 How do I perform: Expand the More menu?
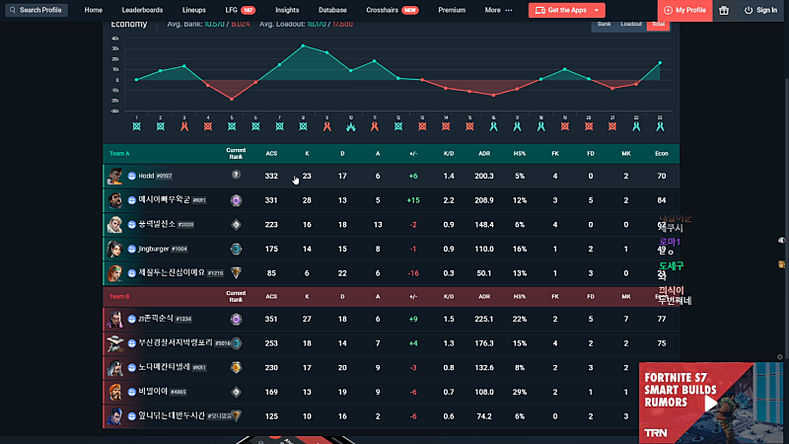click(498, 10)
